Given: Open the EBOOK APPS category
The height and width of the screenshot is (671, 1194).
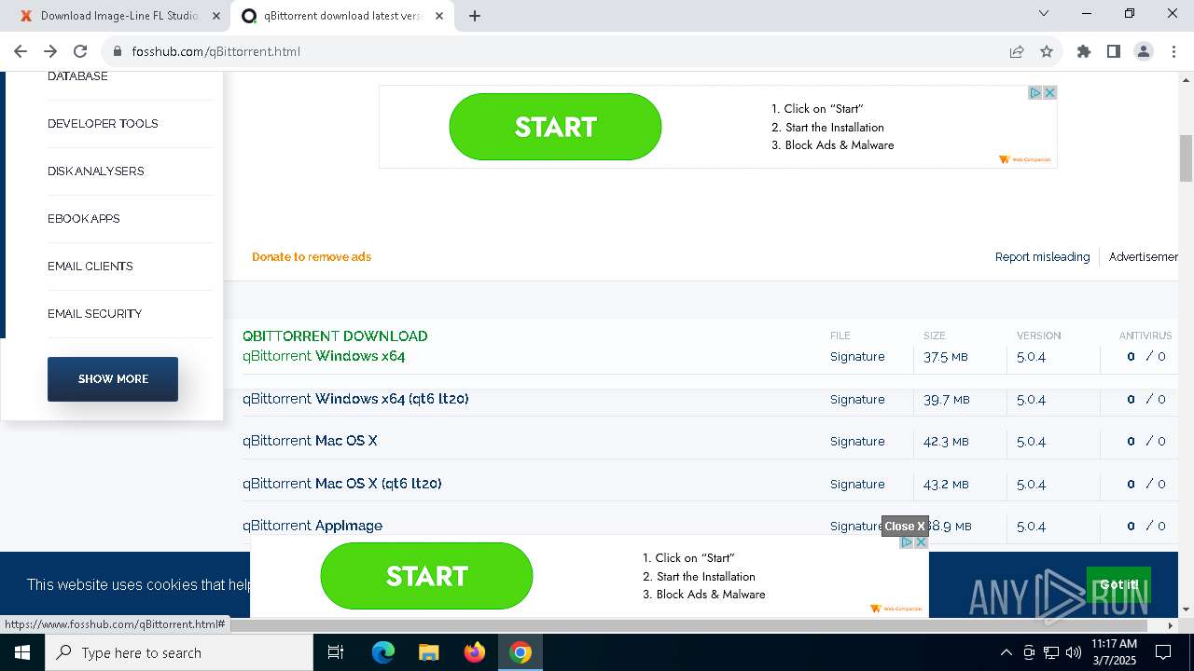Looking at the screenshot, I should coord(84,219).
